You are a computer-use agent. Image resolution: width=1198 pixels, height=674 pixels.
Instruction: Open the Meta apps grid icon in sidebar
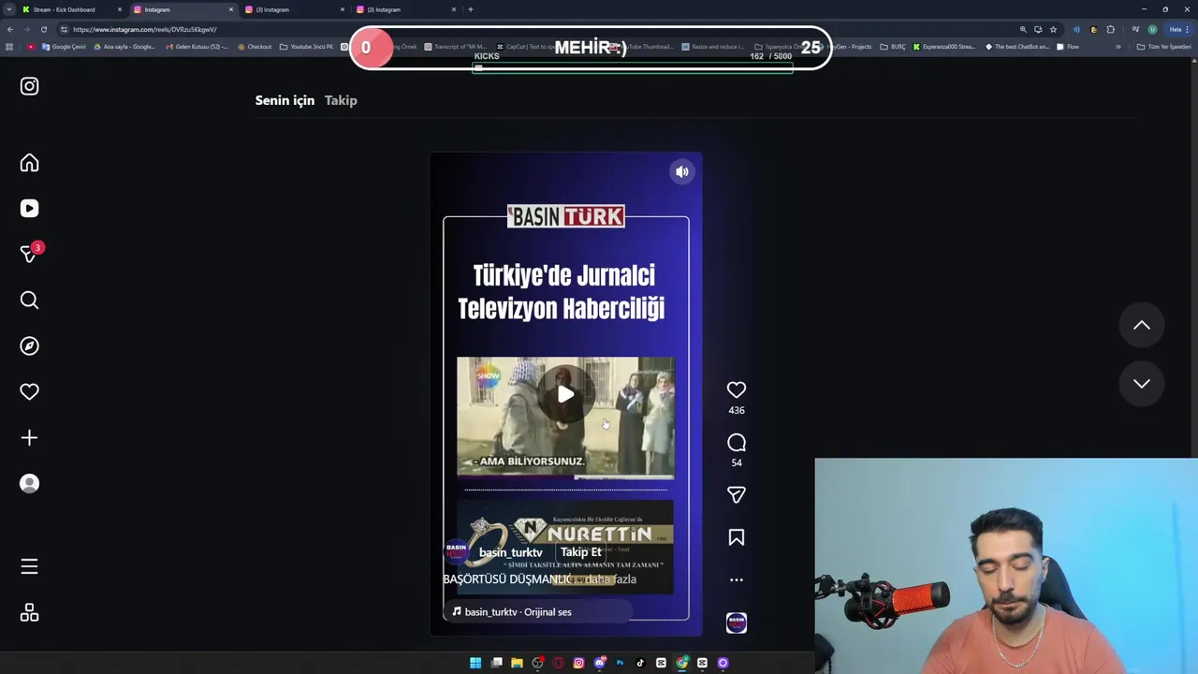(29, 612)
